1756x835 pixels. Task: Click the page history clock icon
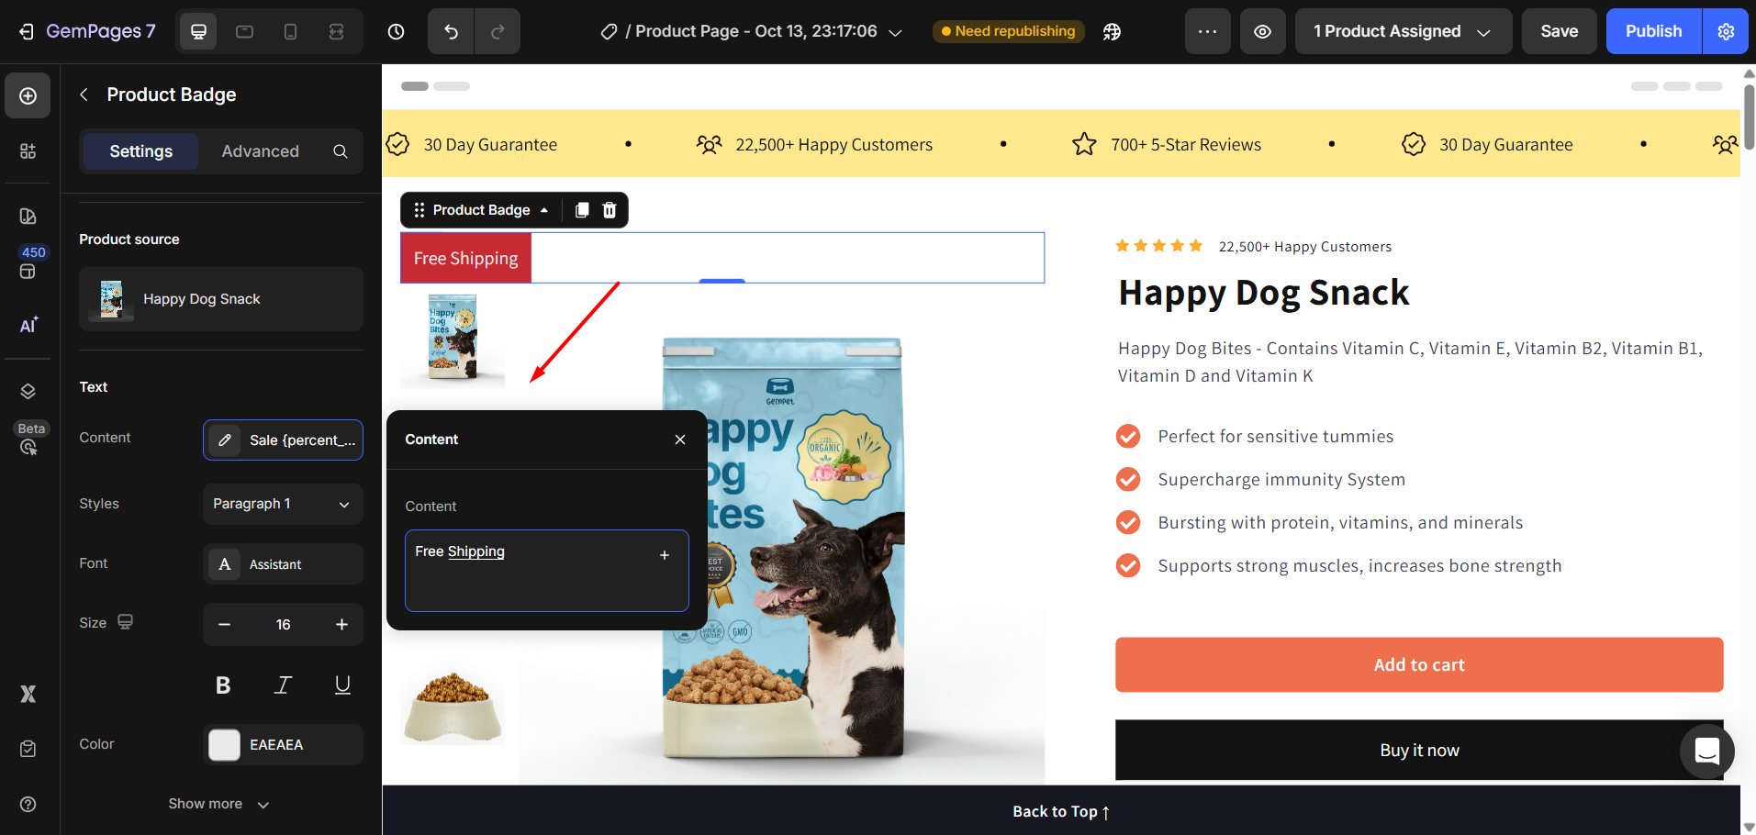396,30
